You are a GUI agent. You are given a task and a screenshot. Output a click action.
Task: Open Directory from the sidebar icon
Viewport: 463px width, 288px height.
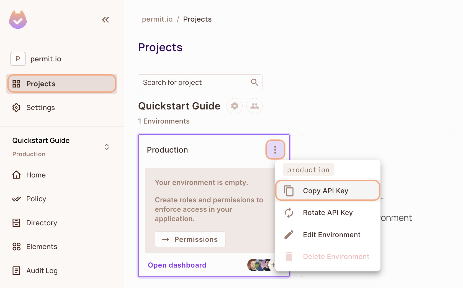(16, 222)
